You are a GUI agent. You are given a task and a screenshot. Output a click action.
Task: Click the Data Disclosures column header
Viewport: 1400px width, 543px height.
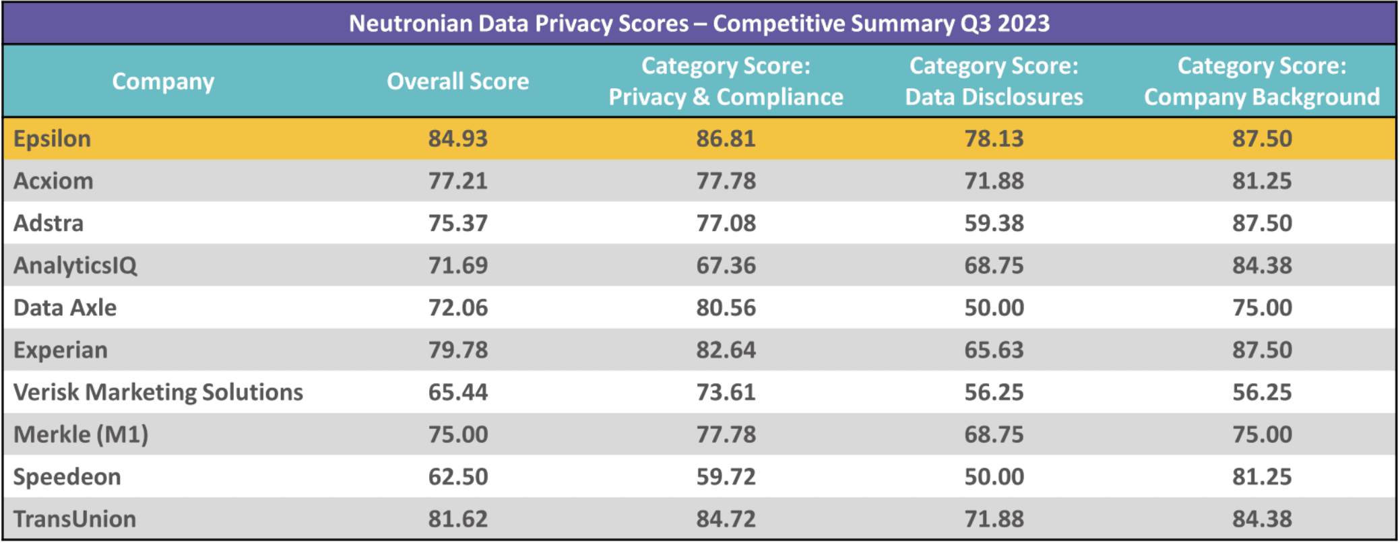[994, 82]
